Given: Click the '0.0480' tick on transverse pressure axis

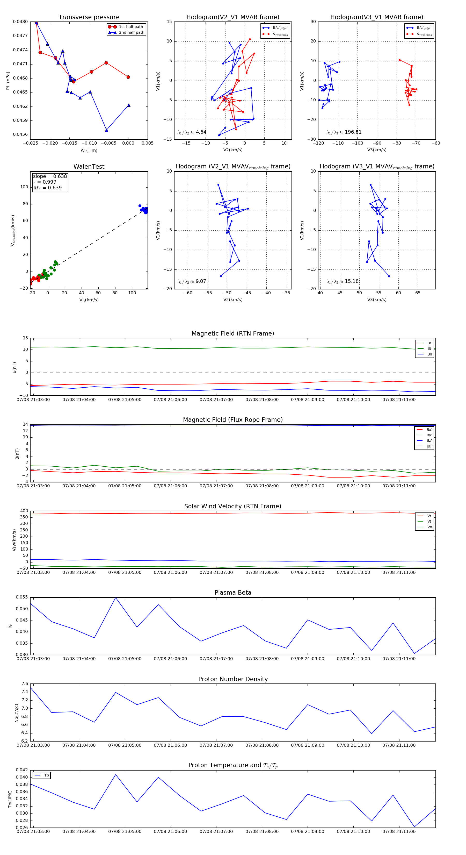Looking at the screenshot, I should click(20, 22).
